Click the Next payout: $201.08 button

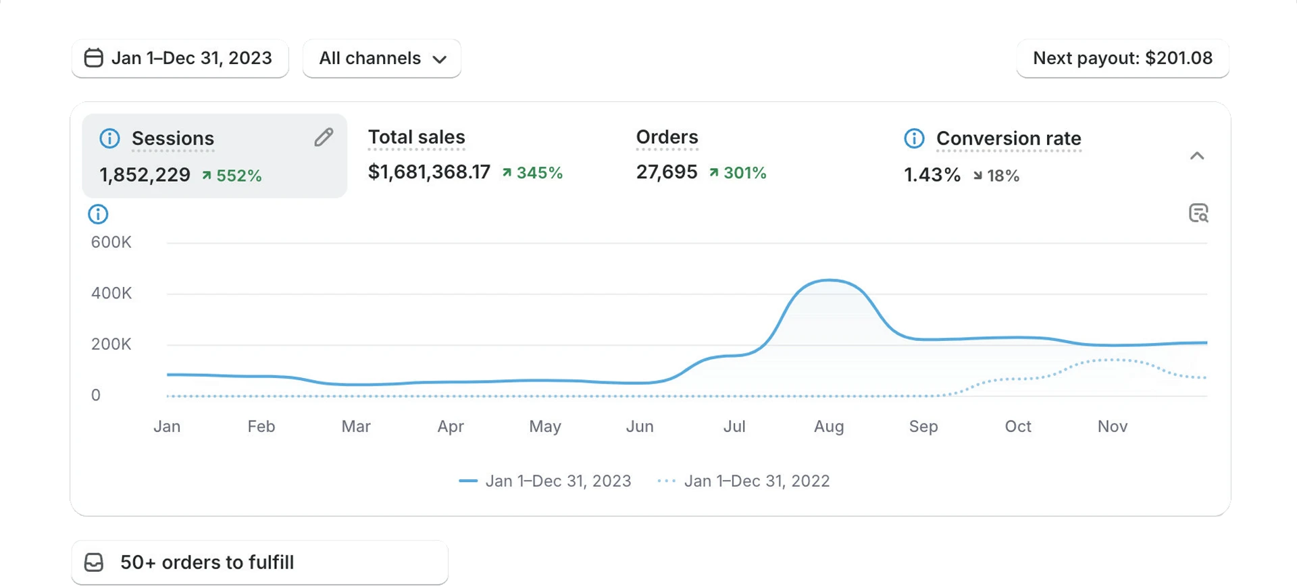click(x=1123, y=58)
